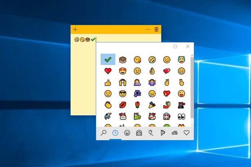Switch to recently used emoji clock tab
The image size is (251, 167).
tap(115, 133)
